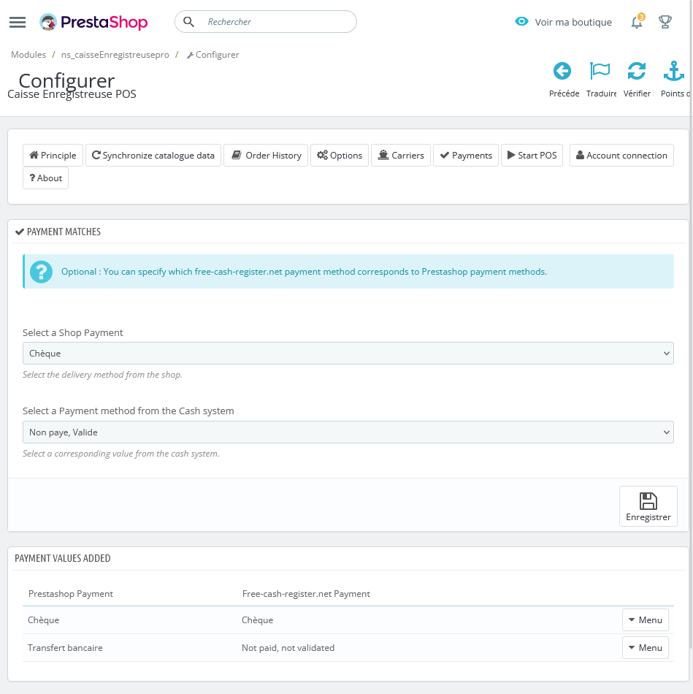Open the hamburger navigation menu
The height and width of the screenshot is (694, 693).
click(x=18, y=22)
